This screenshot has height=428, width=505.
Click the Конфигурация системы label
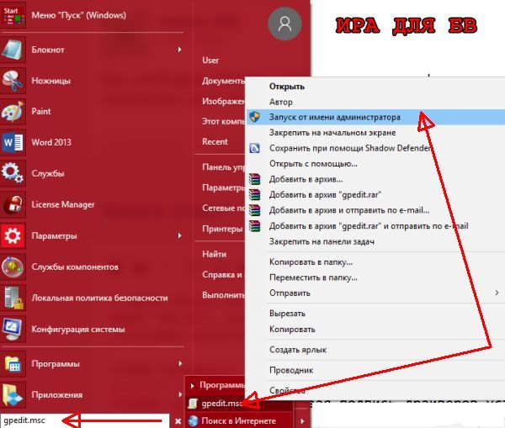tap(78, 330)
